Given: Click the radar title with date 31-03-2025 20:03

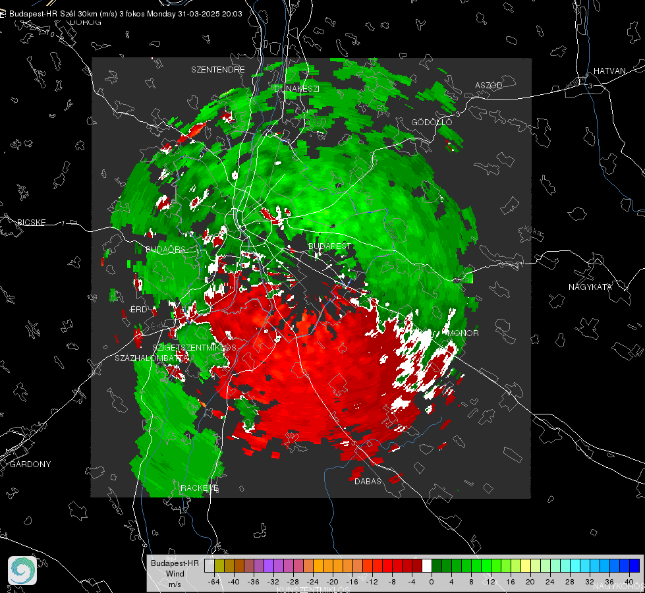Looking at the screenshot, I should (125, 14).
